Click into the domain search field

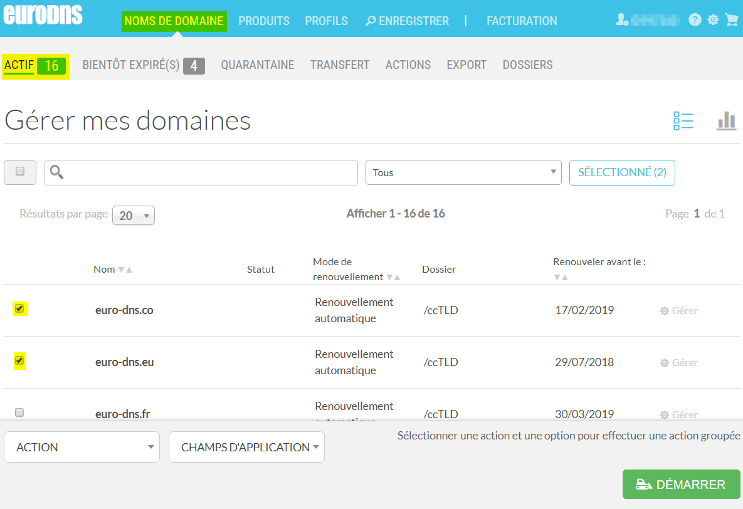point(201,173)
